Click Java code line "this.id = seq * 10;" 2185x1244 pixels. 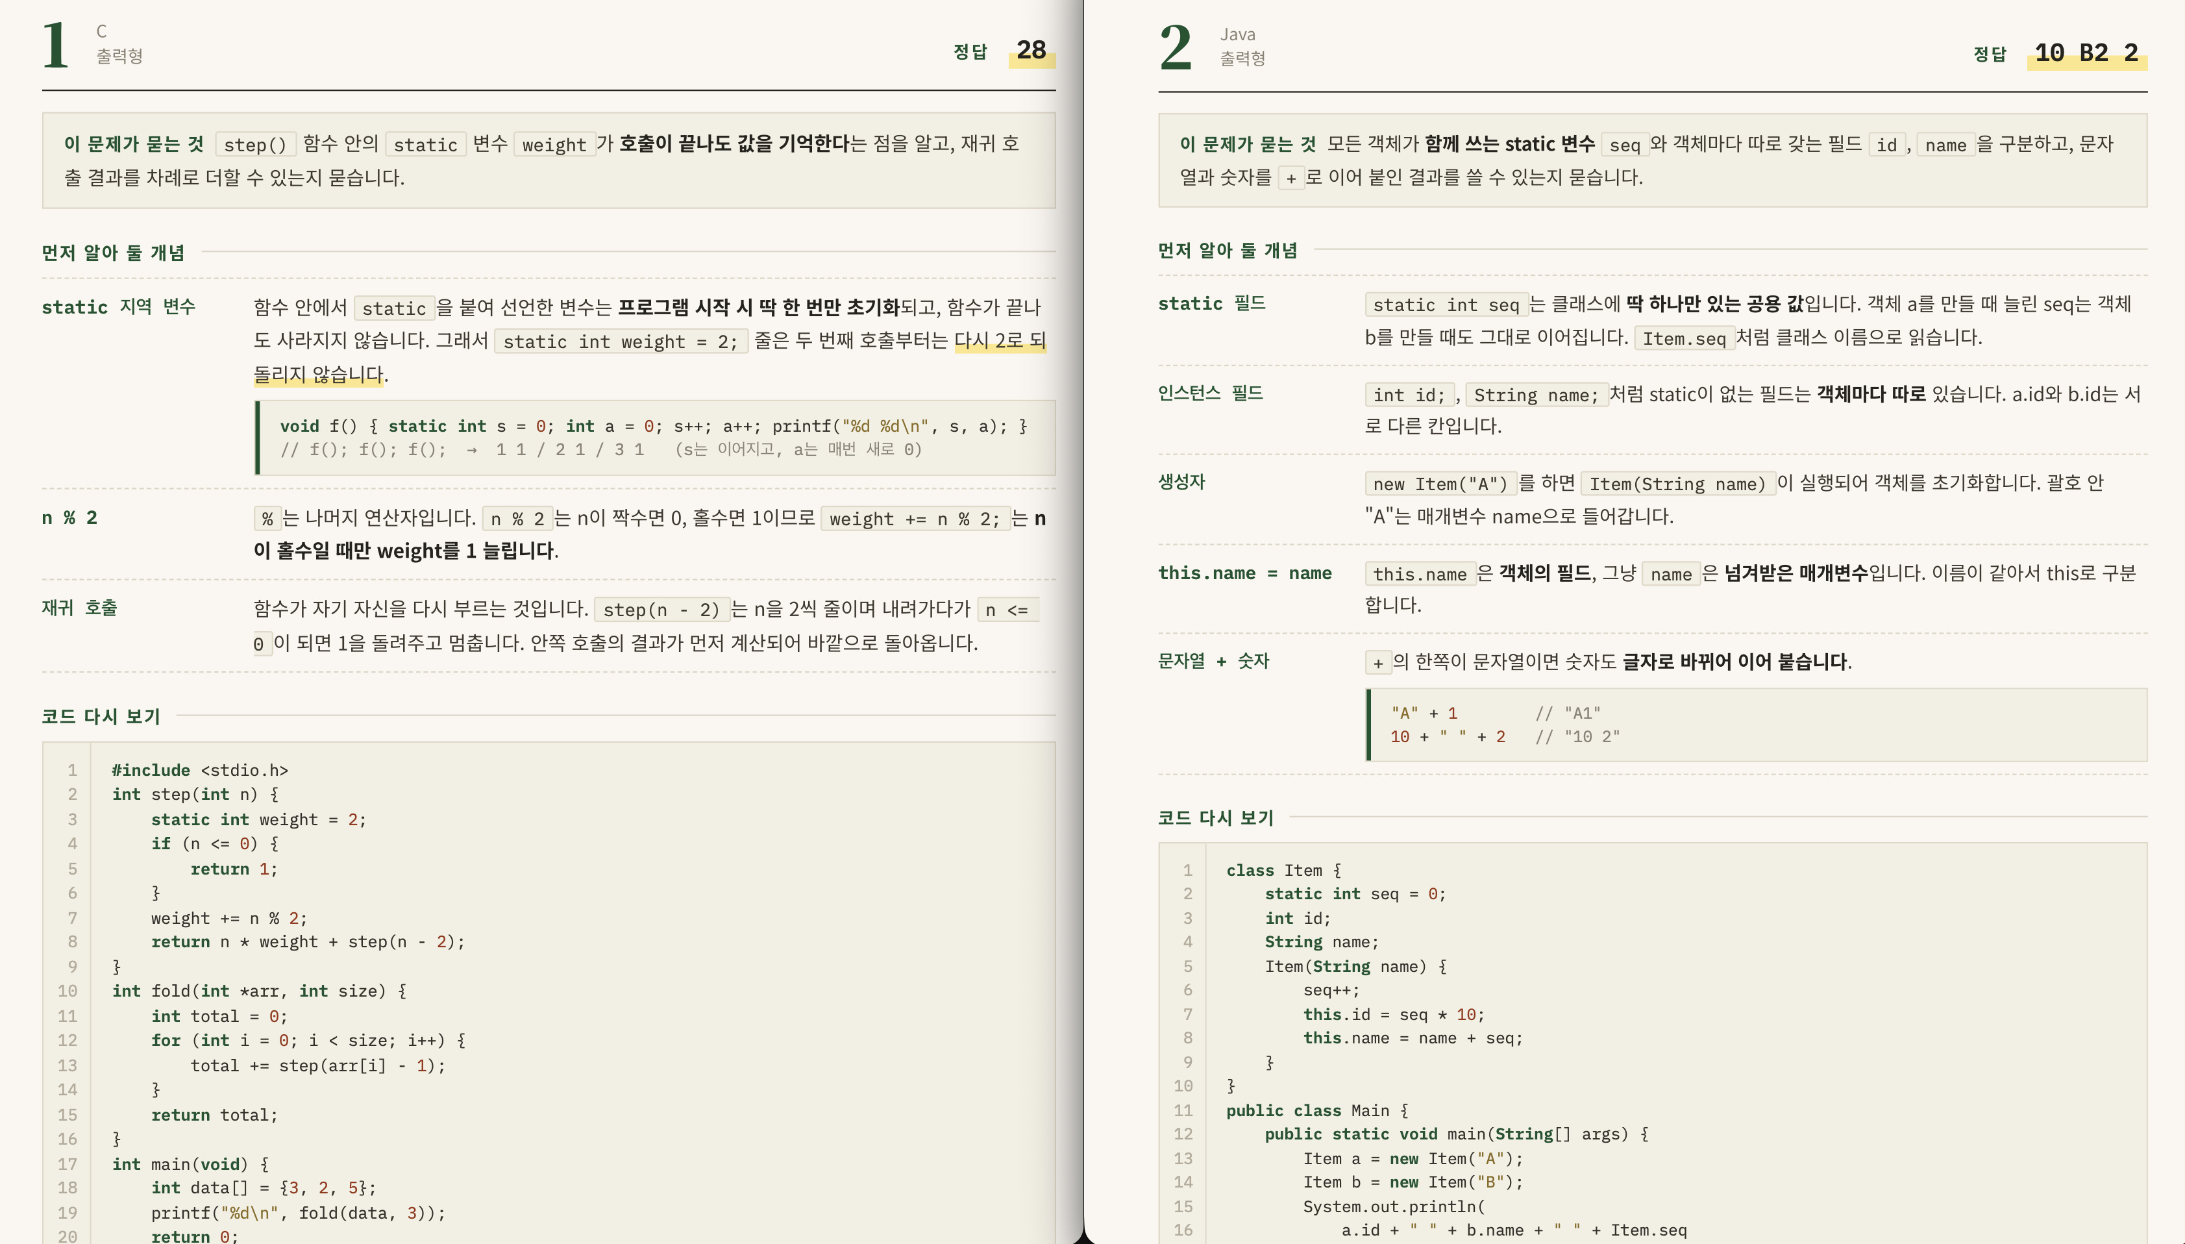tap(1393, 1014)
